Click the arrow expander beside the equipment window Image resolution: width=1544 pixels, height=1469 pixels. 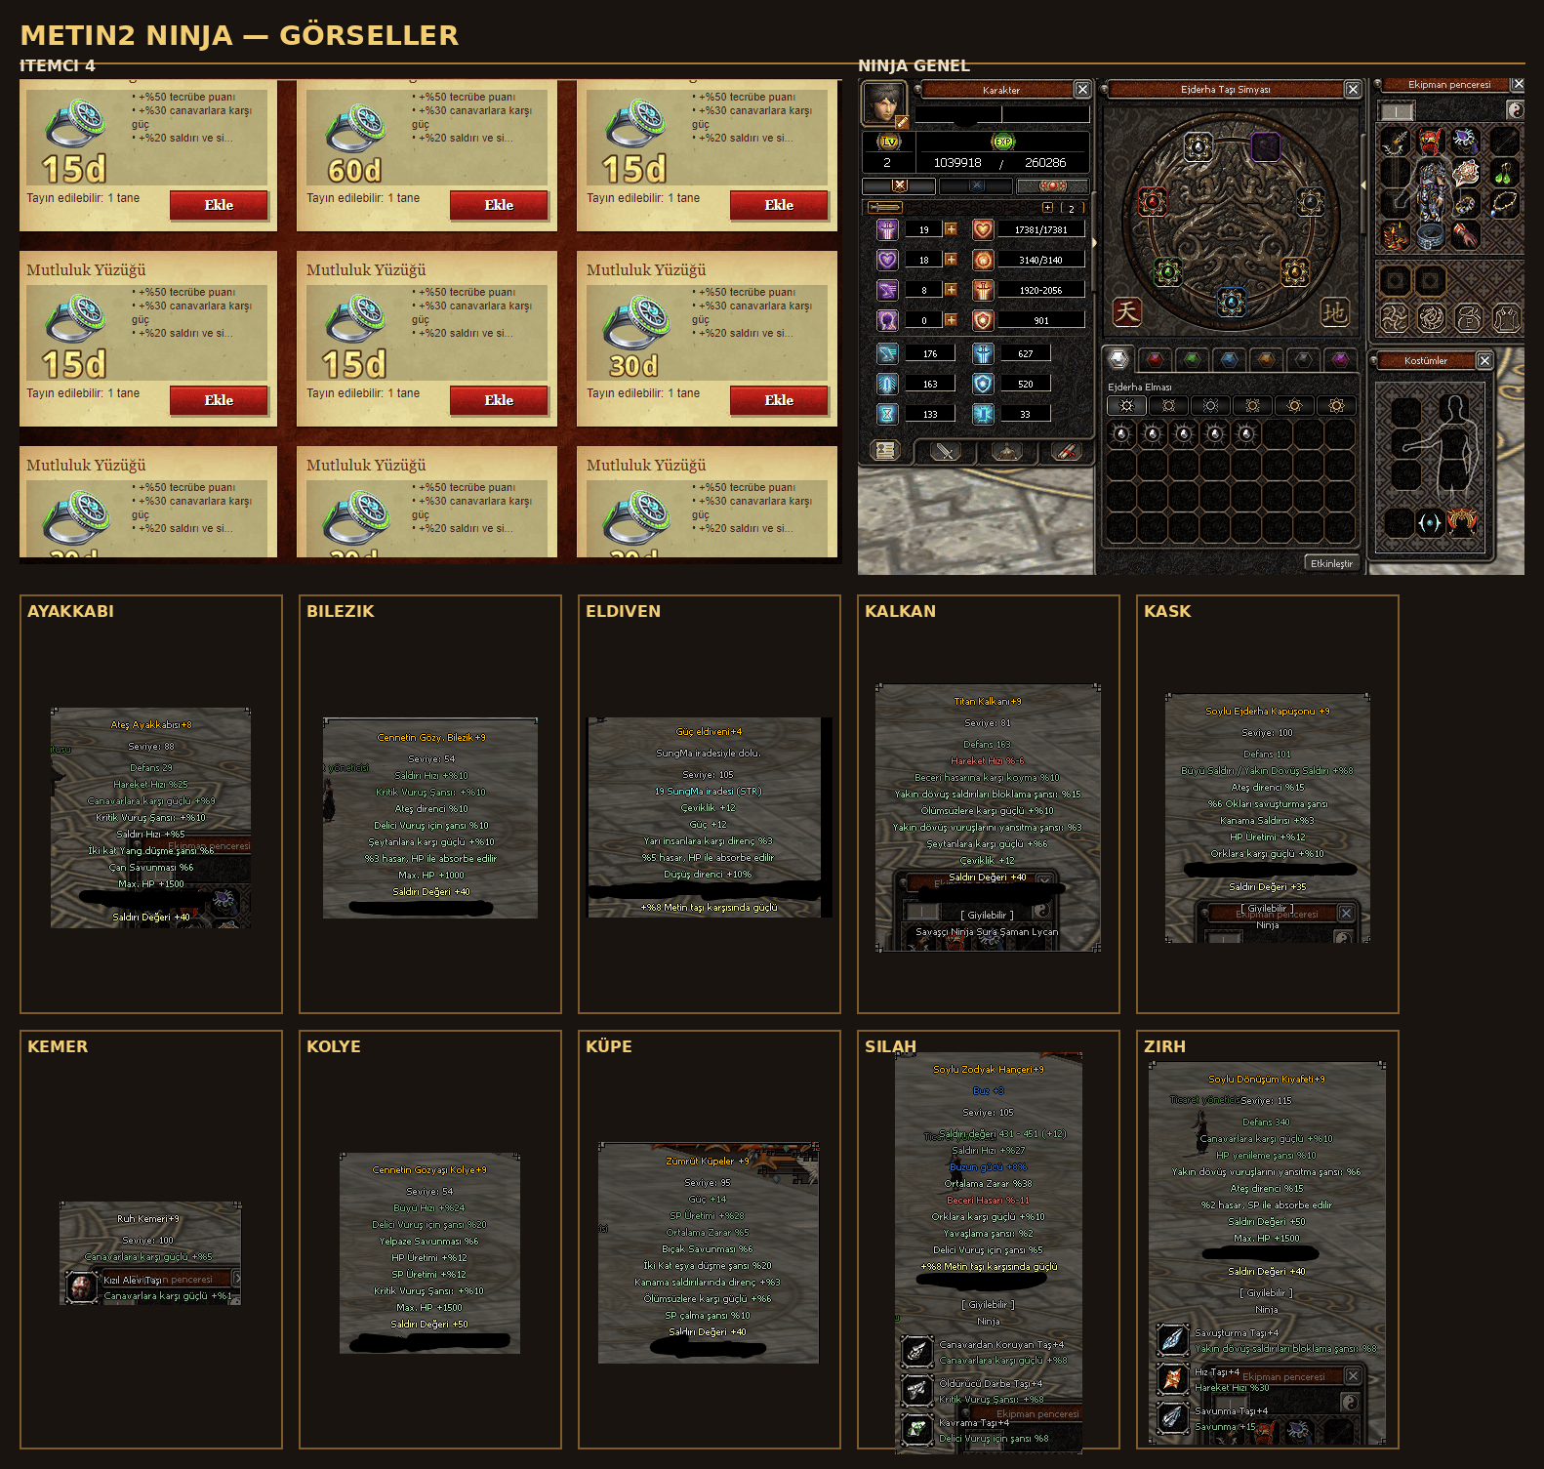1364,184
